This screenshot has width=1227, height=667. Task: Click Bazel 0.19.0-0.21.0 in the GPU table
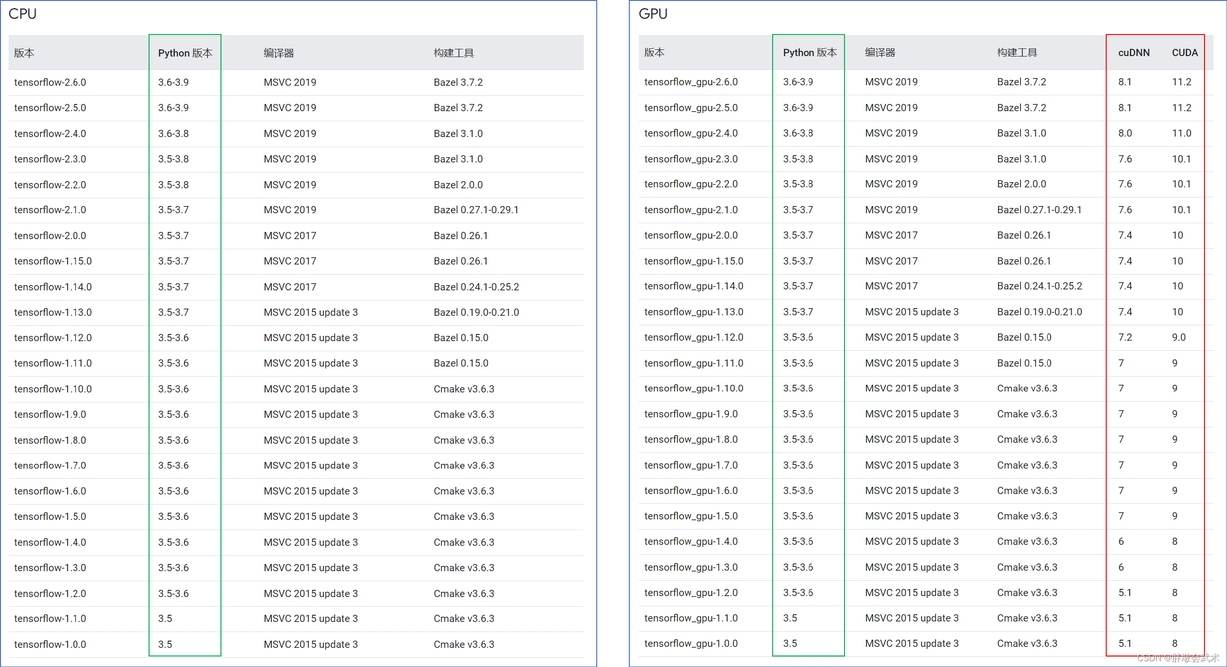1040,312
